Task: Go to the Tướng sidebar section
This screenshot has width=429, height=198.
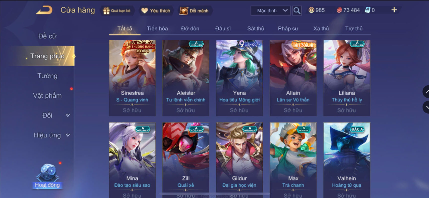Action: click(x=47, y=76)
